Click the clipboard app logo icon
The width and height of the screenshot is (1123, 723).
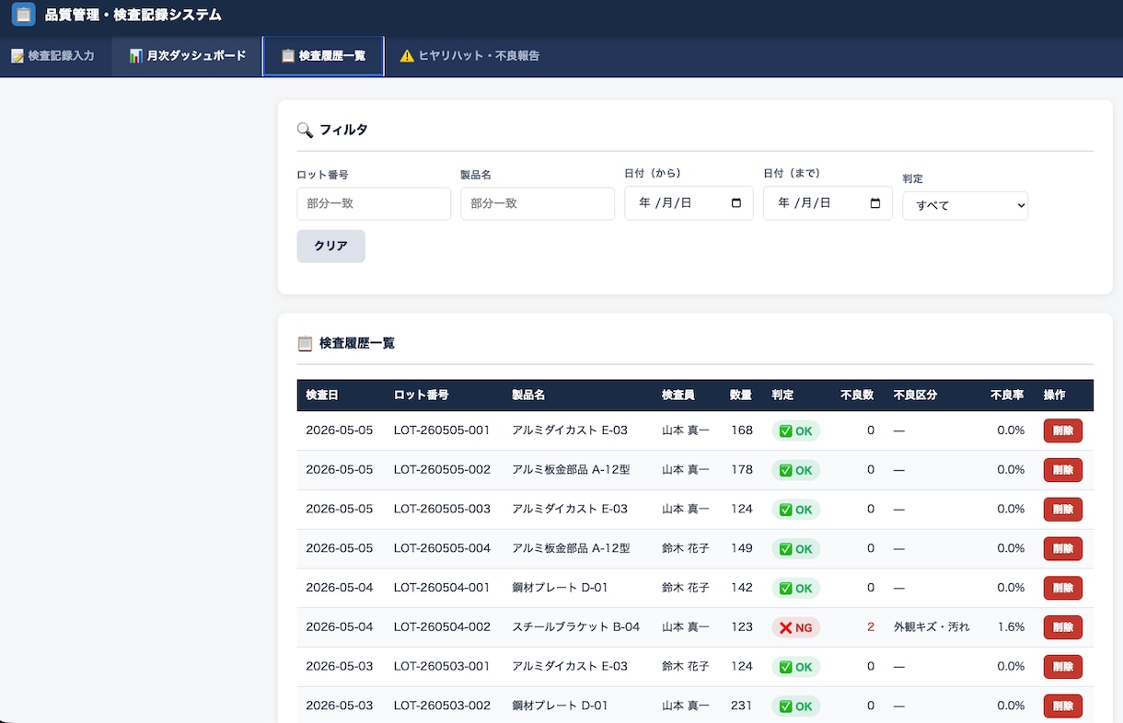[x=23, y=15]
